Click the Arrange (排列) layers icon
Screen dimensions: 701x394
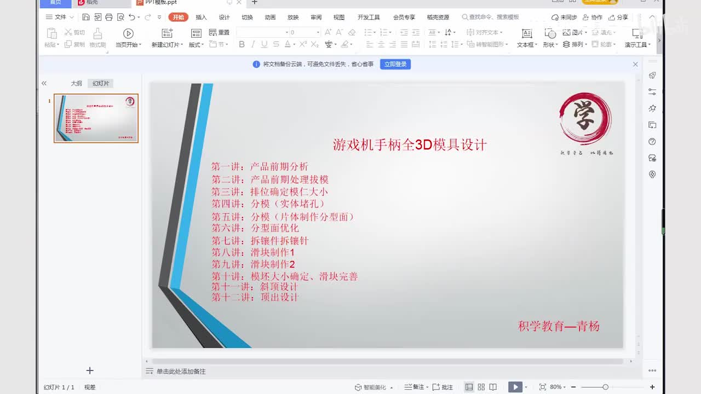tap(566, 44)
